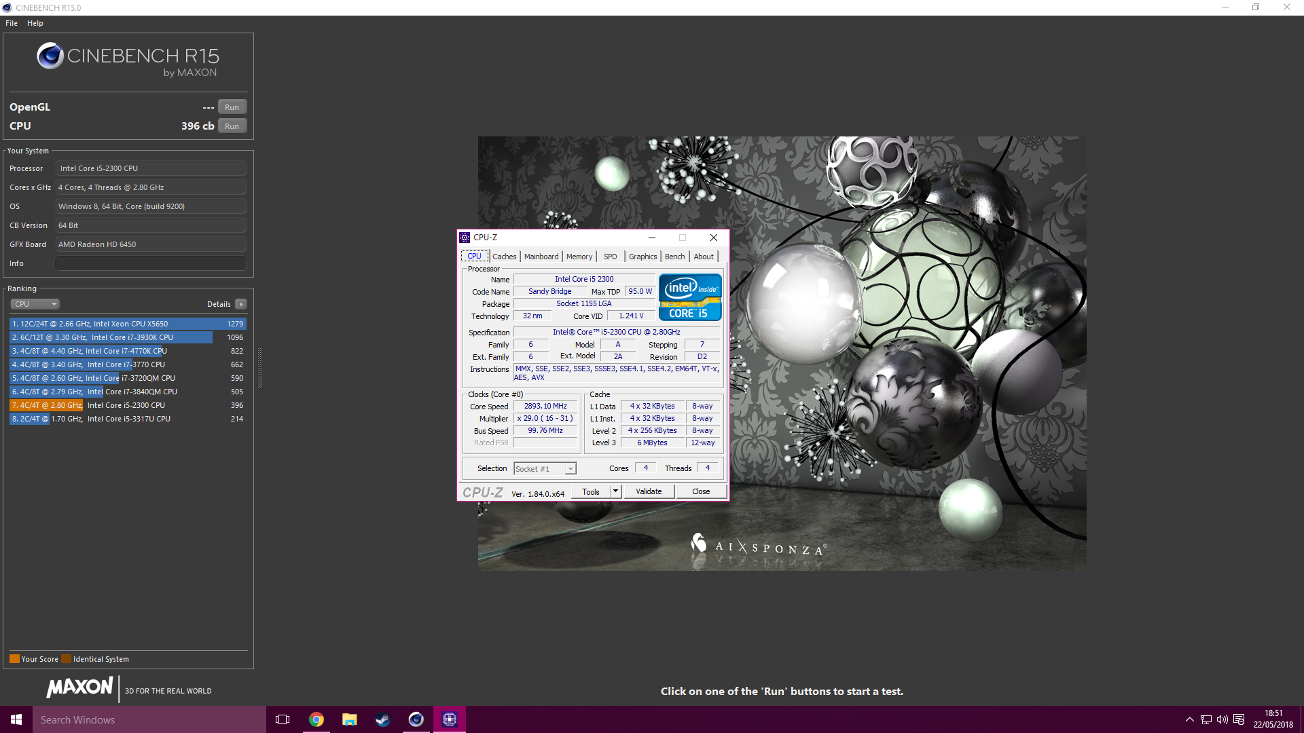Click the 396 cb CPU score
The height and width of the screenshot is (733, 1304).
pyautogui.click(x=198, y=126)
